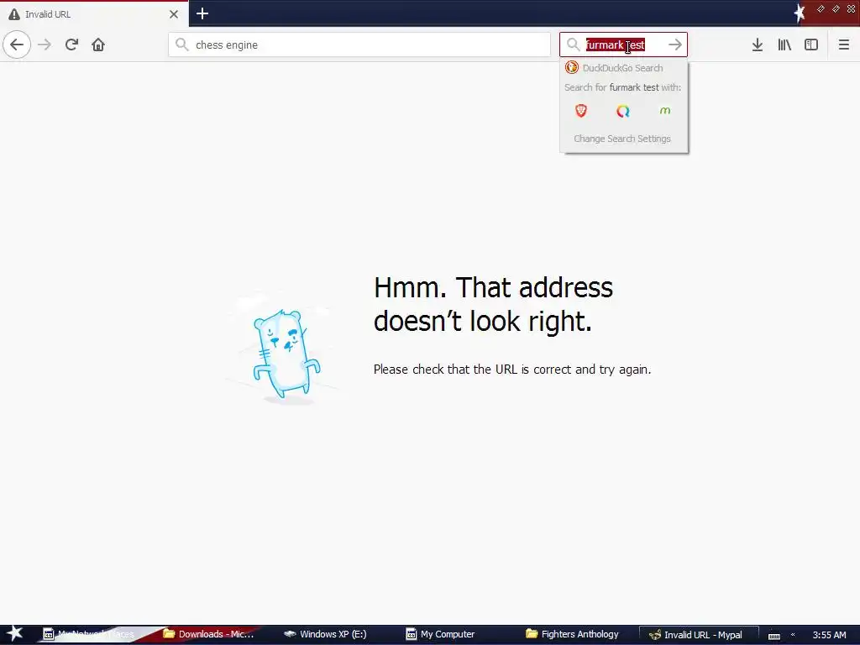860x645 pixels.
Task: Open Change Search Settings
Action: tap(622, 139)
